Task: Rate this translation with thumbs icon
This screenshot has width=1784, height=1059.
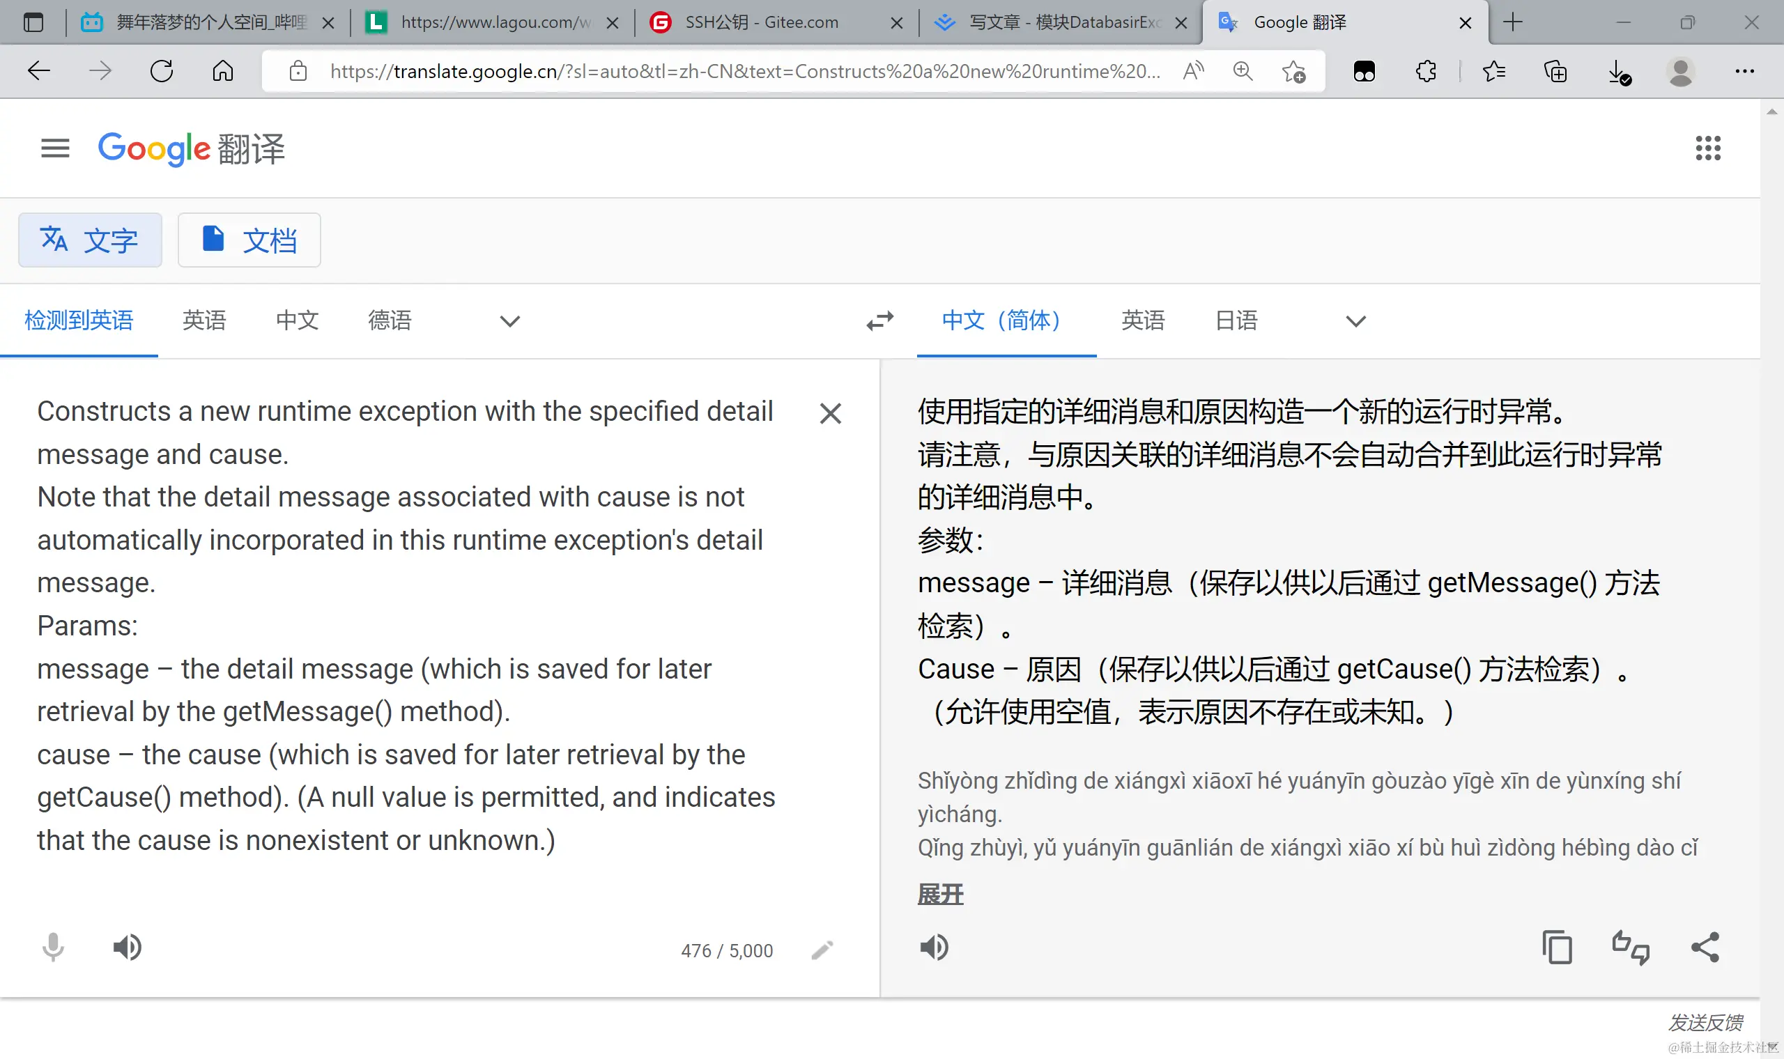Action: (x=1631, y=948)
